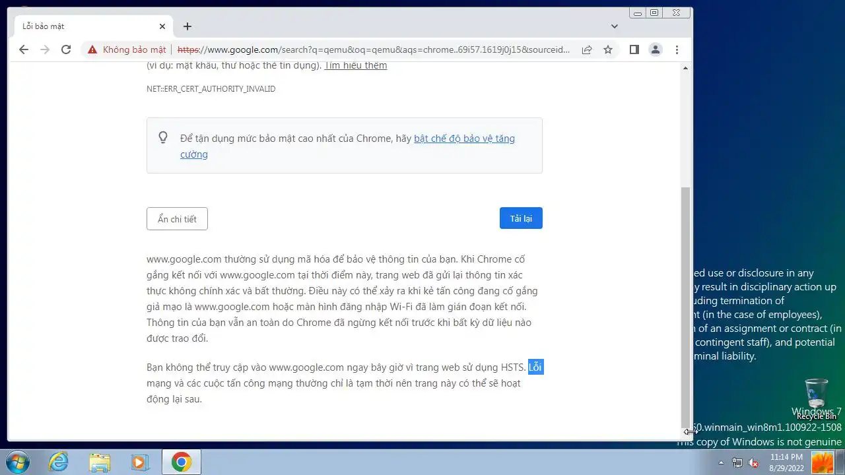Screen dimensions: 845x475
Task: Click the muted volume tray icon
Action: [x=754, y=462]
